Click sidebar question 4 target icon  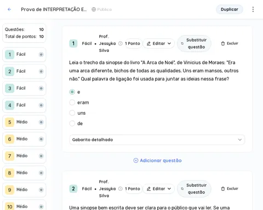click(x=41, y=105)
